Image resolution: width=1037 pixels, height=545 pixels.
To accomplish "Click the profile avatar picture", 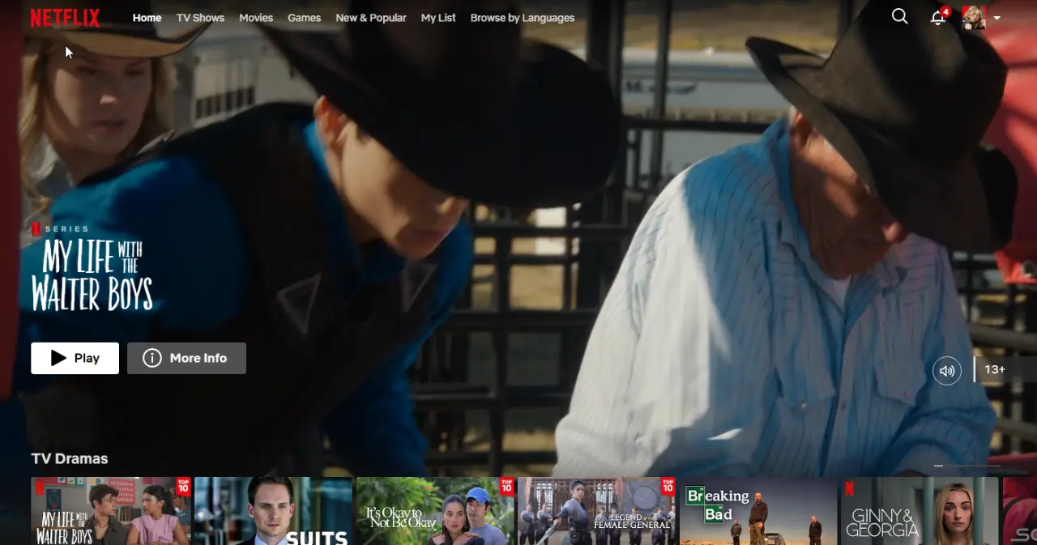I will click(x=973, y=17).
